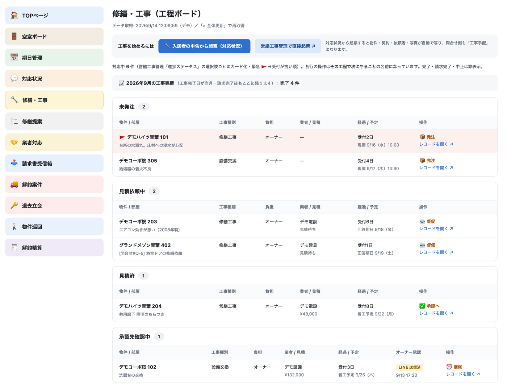Click the truck icon beside 解約案件
This screenshot has height=388, width=507.
(x=14, y=184)
